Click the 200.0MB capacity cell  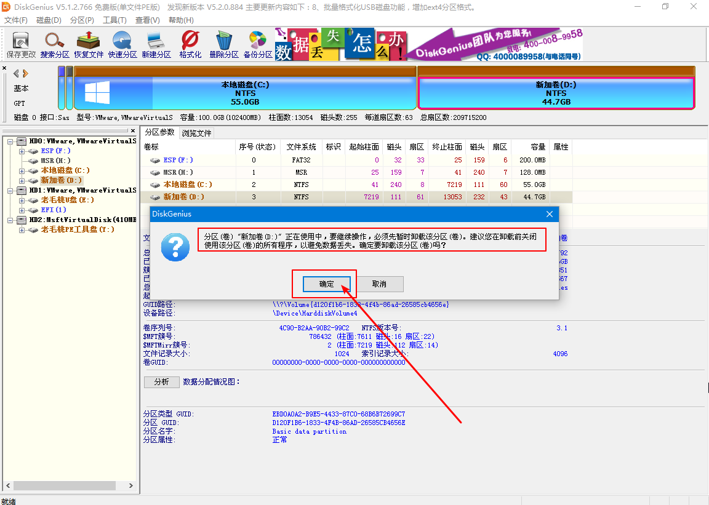pos(532,161)
